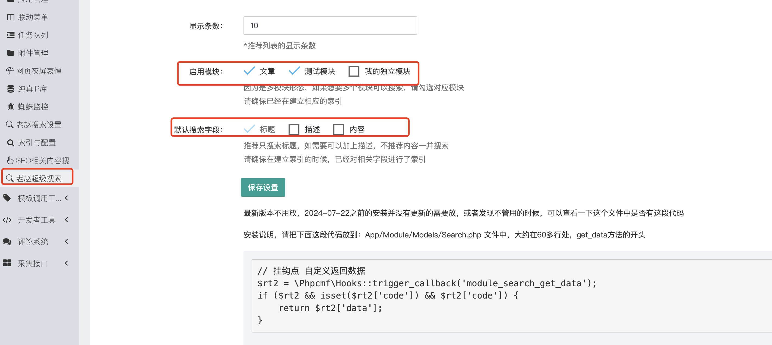Click the App/Module/Models/Search.php install instruction line
Image resolution: width=772 pixels, height=345 pixels.
tap(444, 235)
